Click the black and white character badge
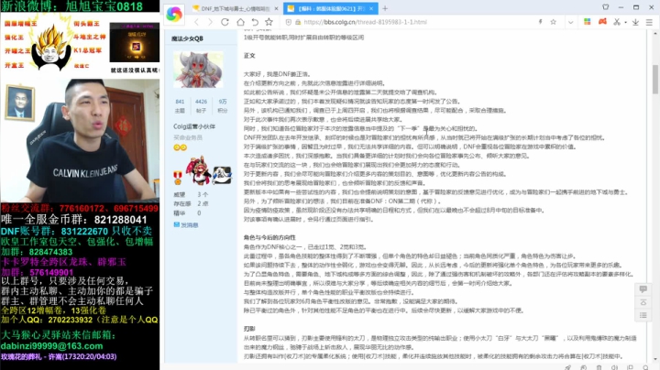The height and width of the screenshot is (370, 660). [222, 175]
